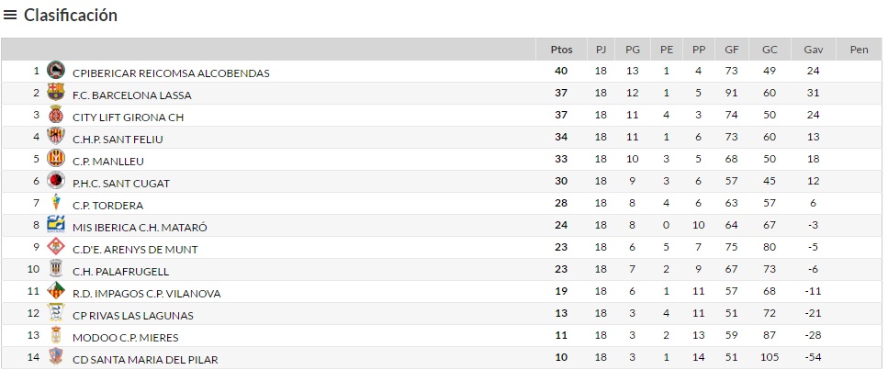Click the Clasificación section title
Image resolution: width=888 pixels, height=392 pixels.
71,16
